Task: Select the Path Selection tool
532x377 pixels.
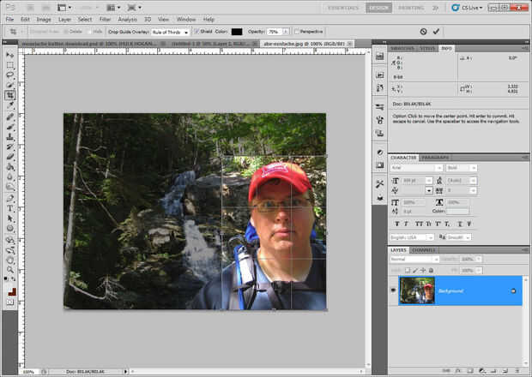Action: [9, 218]
